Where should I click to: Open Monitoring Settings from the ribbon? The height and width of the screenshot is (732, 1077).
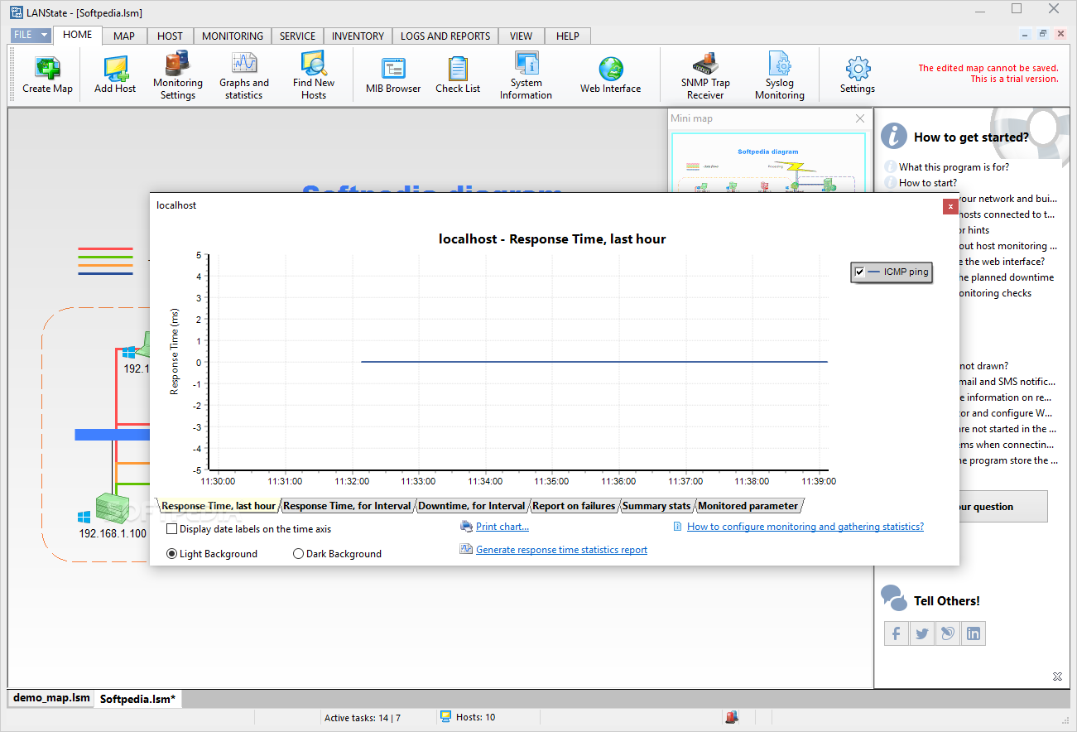177,75
